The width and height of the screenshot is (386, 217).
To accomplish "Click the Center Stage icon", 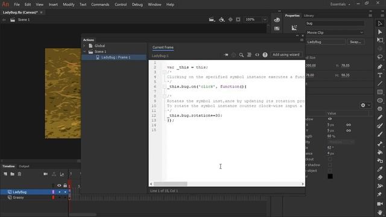I will [230, 19].
